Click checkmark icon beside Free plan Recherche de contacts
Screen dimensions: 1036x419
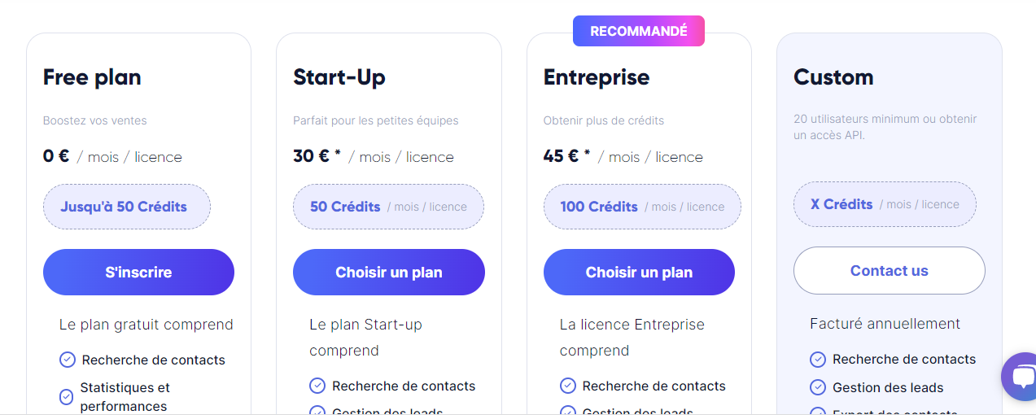(x=68, y=360)
